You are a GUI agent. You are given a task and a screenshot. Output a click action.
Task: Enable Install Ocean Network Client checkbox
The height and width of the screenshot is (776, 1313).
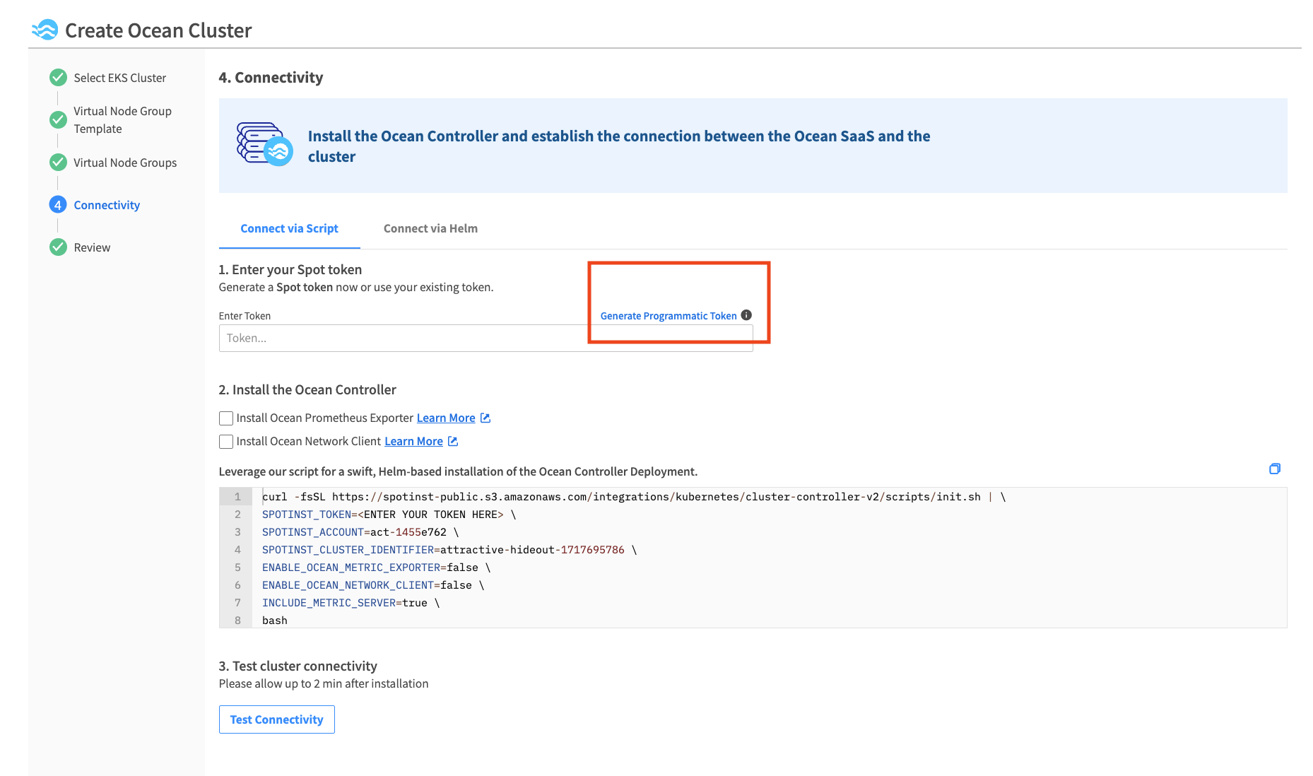226,442
